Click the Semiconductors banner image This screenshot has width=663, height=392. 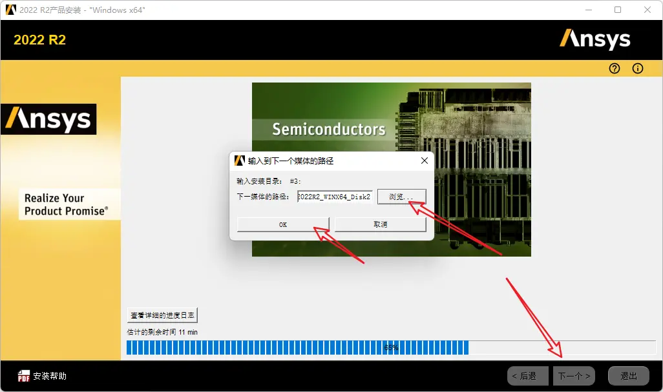(391, 169)
